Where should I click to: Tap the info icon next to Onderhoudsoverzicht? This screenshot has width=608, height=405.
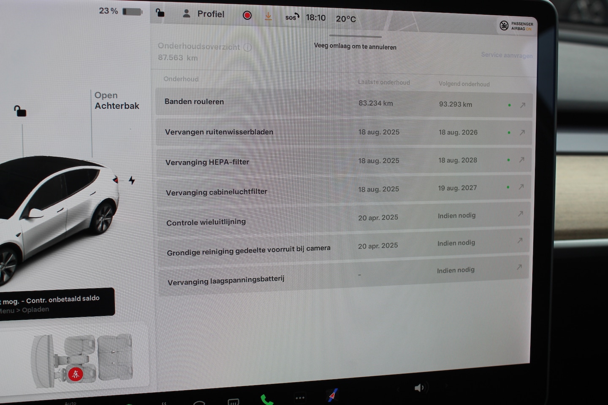(248, 47)
